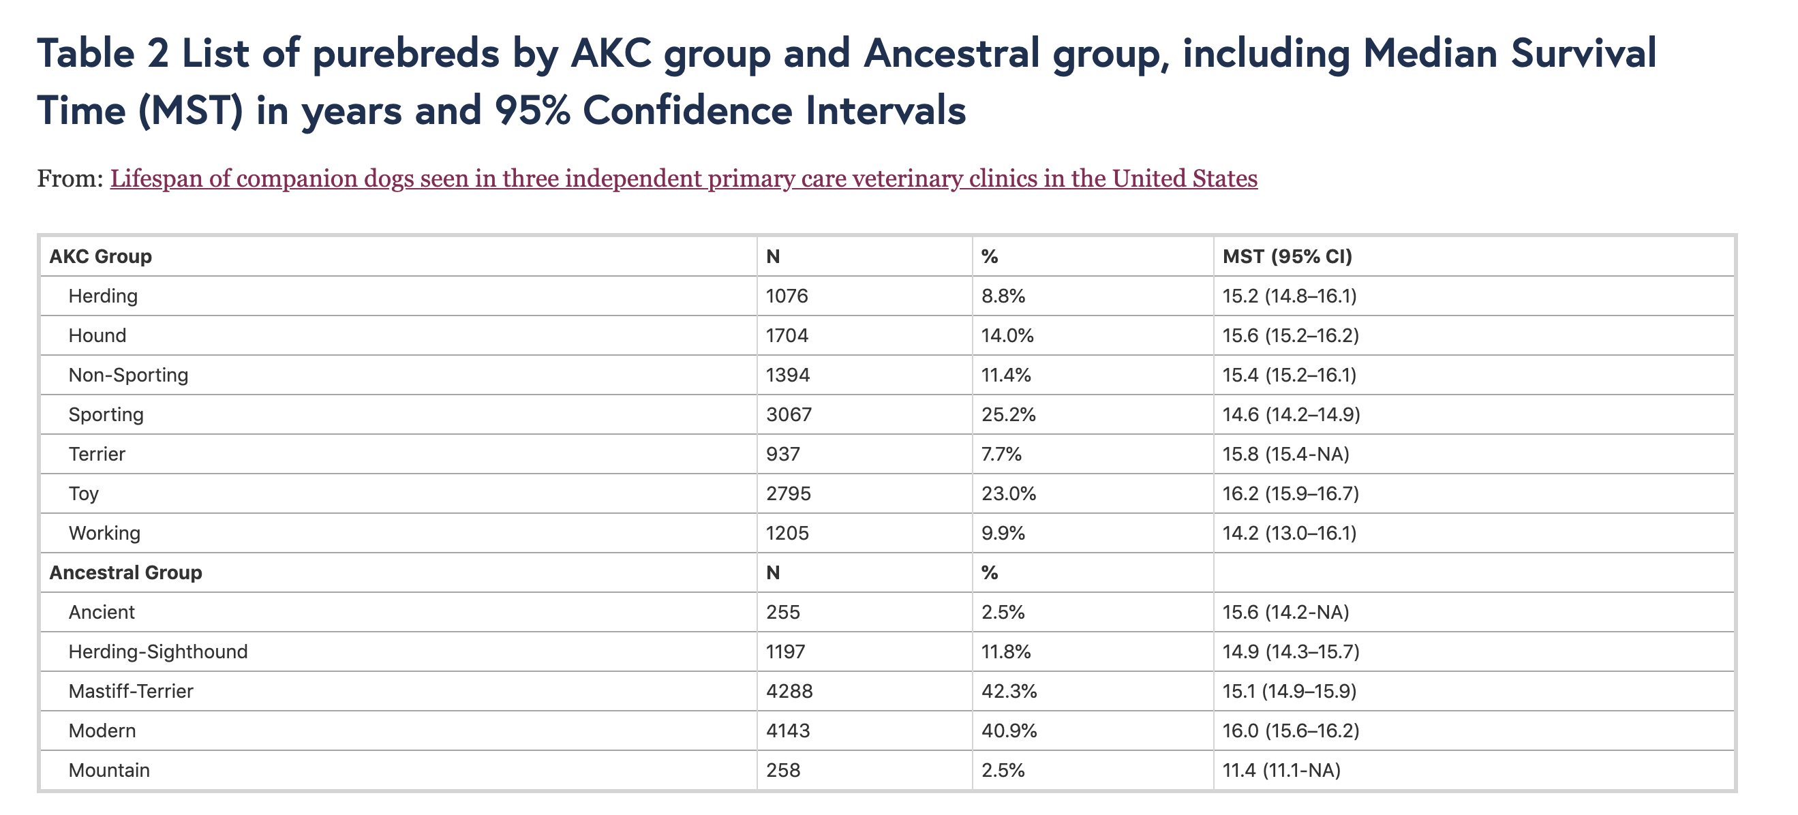
Task: Click the AKC Group column header
Action: (x=100, y=257)
